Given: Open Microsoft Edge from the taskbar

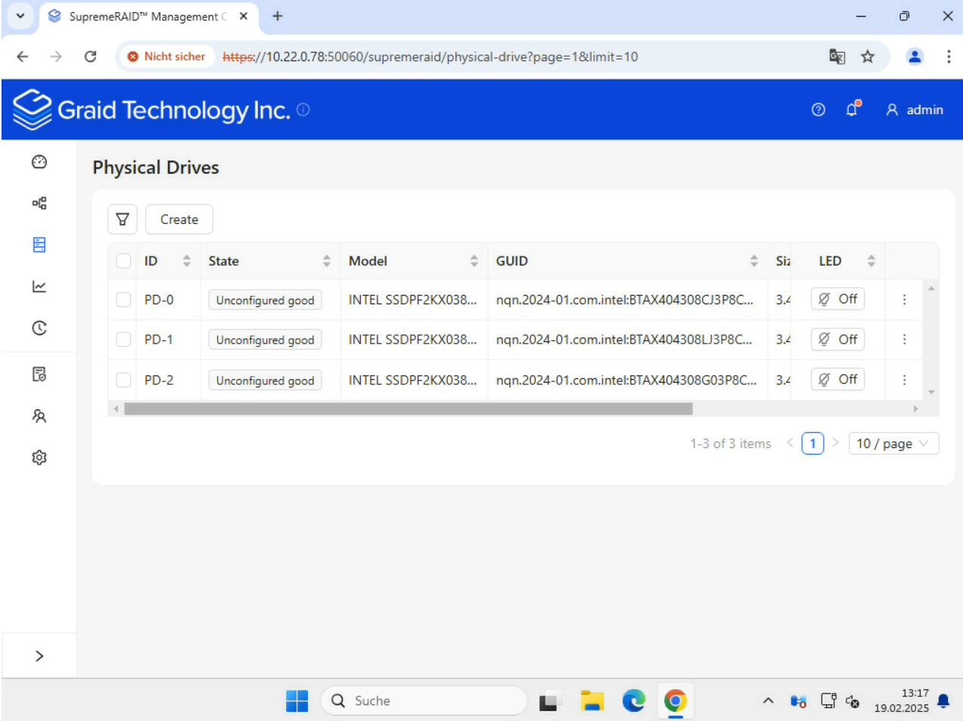Looking at the screenshot, I should point(633,701).
